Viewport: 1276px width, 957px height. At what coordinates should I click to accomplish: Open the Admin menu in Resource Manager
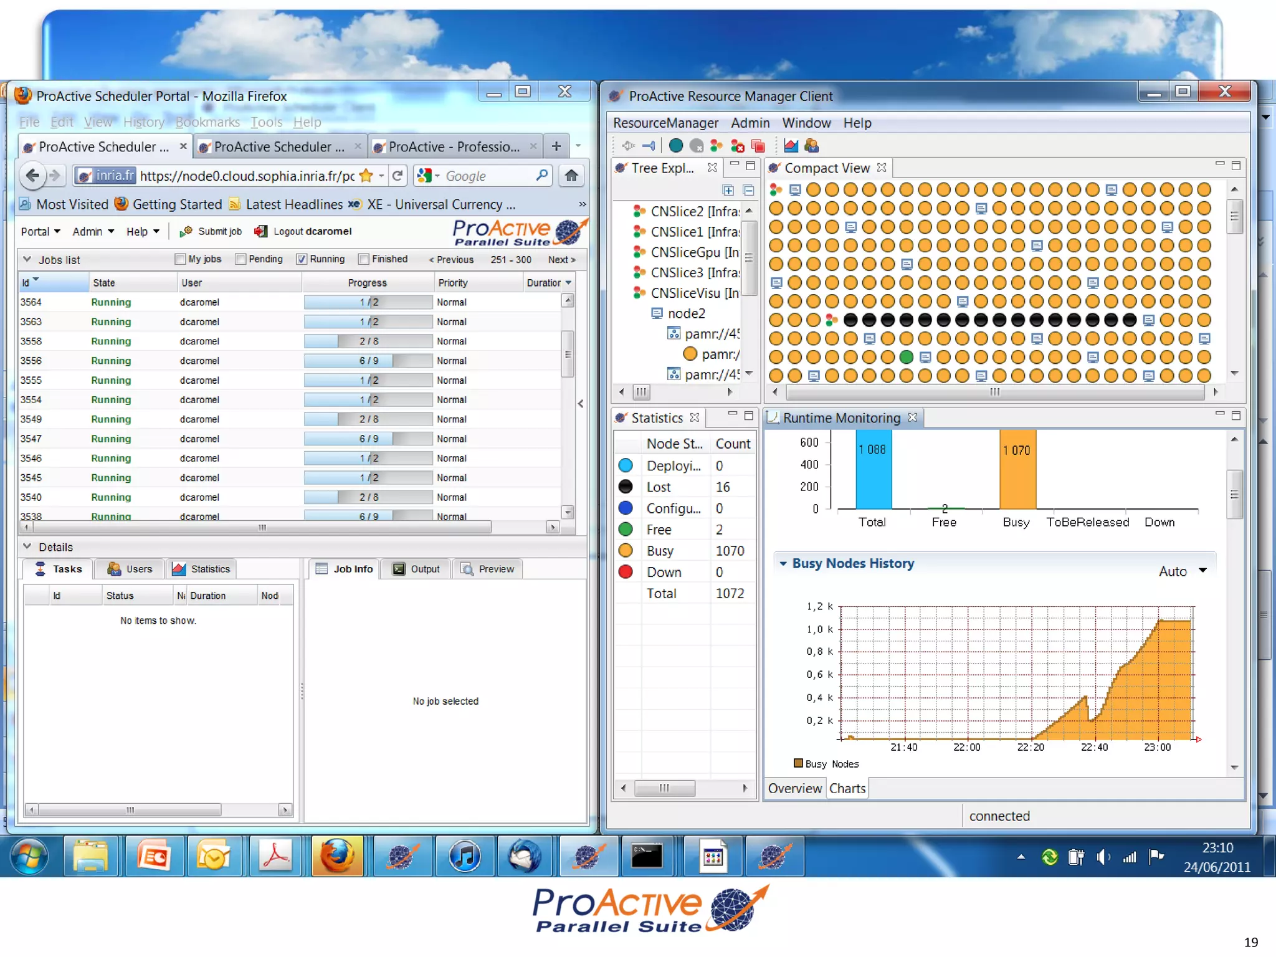coord(750,123)
